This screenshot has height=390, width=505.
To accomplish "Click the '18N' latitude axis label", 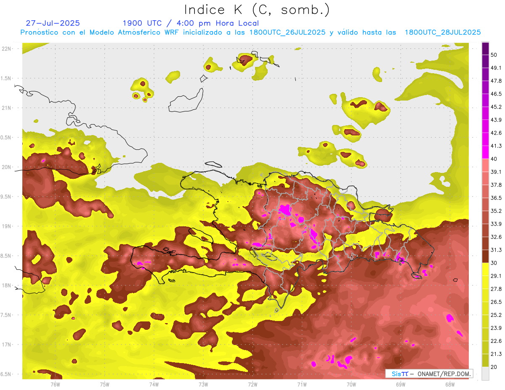I will 7,286.
